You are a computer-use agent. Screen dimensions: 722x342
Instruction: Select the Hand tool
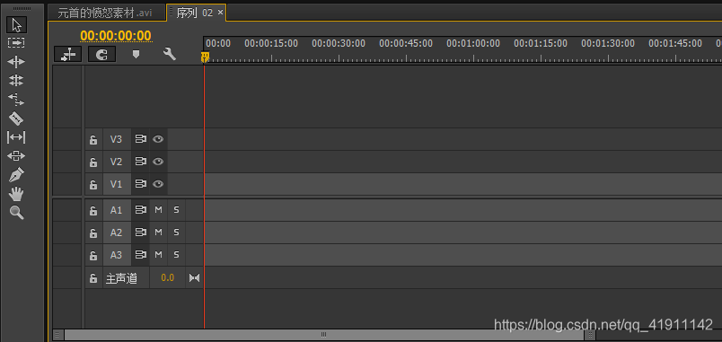(x=16, y=194)
